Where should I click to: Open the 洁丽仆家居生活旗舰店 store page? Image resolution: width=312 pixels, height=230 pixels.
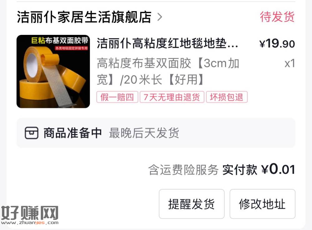pos(84,17)
